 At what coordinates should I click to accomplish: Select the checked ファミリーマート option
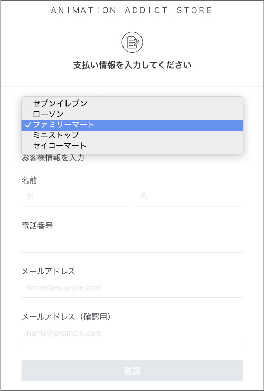pyautogui.click(x=132, y=125)
